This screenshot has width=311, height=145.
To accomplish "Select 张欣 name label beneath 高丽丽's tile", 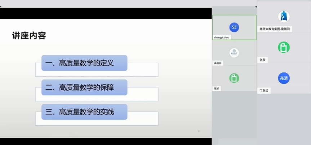I will [x=217, y=88].
